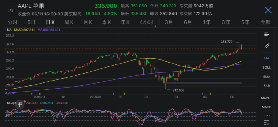The image size is (278, 127).
Task: Open indicator settings icon at sidebar bottom
Action: [267, 123]
